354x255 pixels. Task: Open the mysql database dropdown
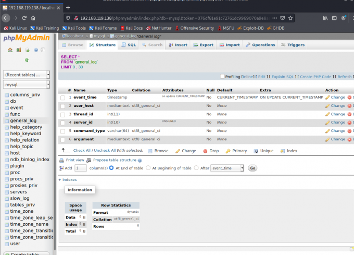pos(27,84)
